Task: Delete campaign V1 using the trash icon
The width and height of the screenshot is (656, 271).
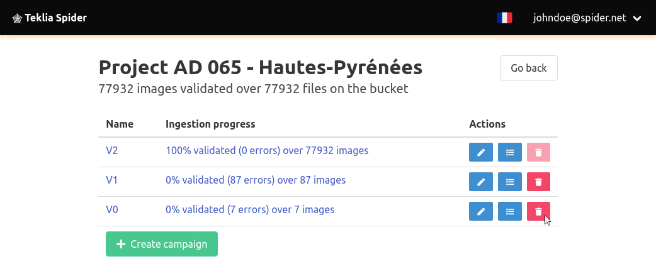Action: [538, 182]
